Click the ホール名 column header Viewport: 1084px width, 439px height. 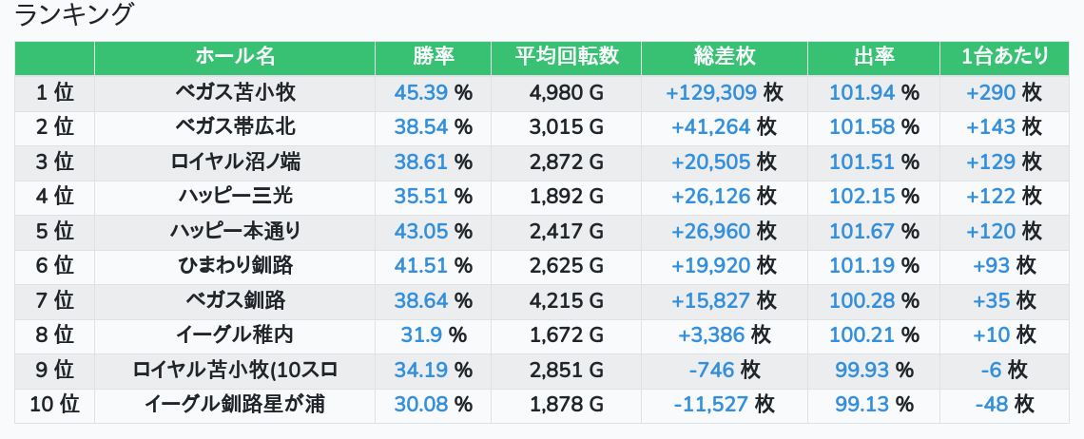(235, 57)
